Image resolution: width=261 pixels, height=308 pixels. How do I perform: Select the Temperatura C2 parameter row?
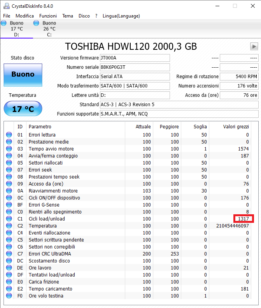127,226
